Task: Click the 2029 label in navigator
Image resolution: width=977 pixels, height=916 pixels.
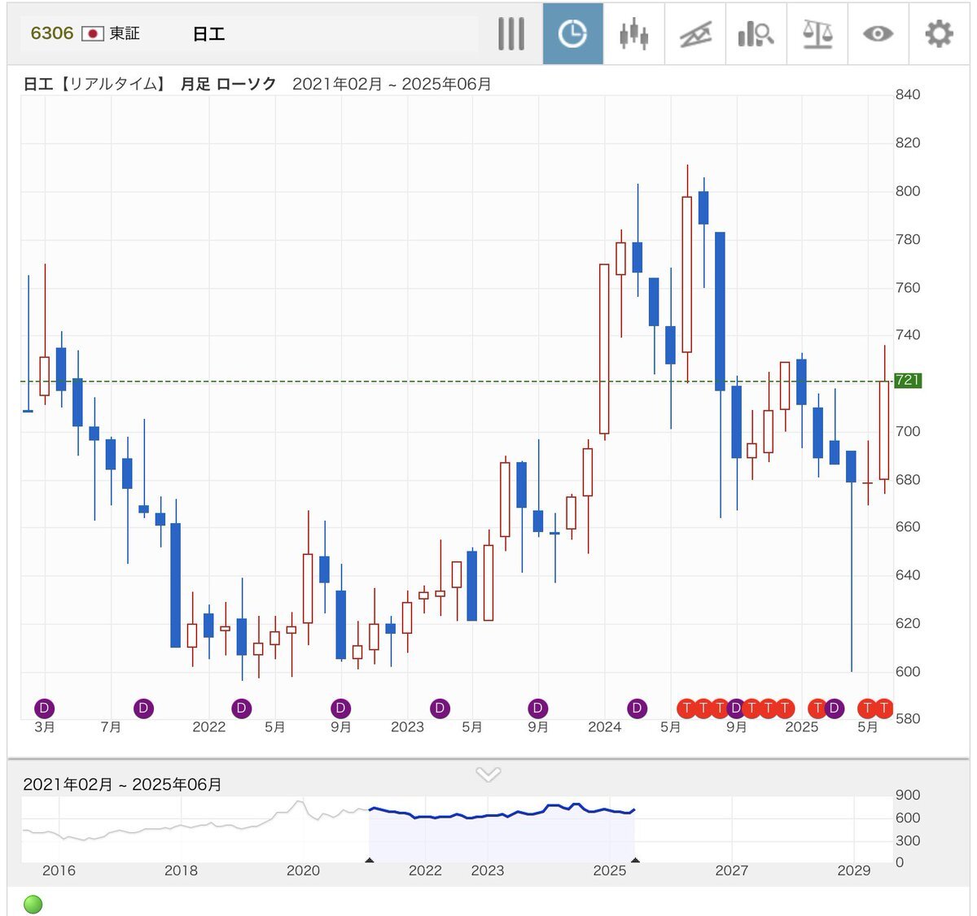Action: (x=853, y=870)
